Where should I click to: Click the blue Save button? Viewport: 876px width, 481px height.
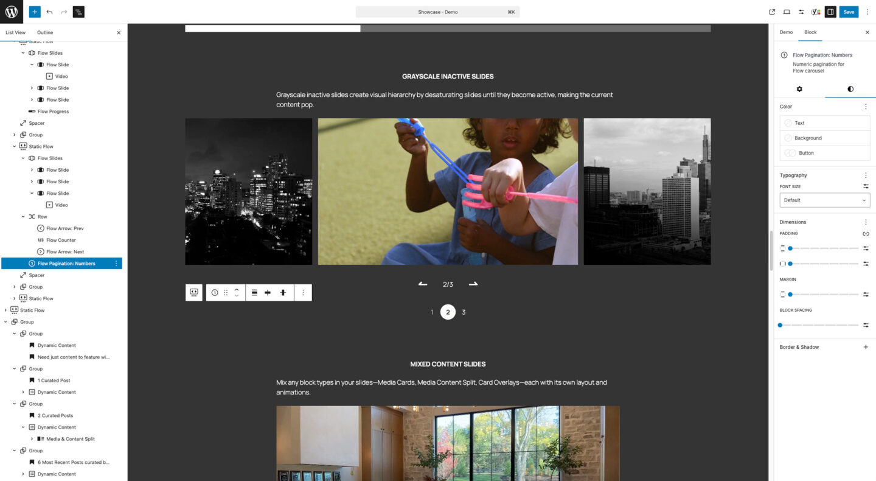[x=849, y=12]
